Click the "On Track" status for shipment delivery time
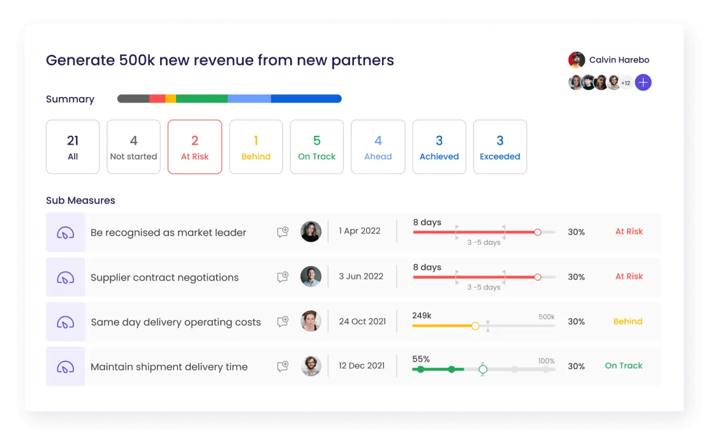 (x=623, y=365)
